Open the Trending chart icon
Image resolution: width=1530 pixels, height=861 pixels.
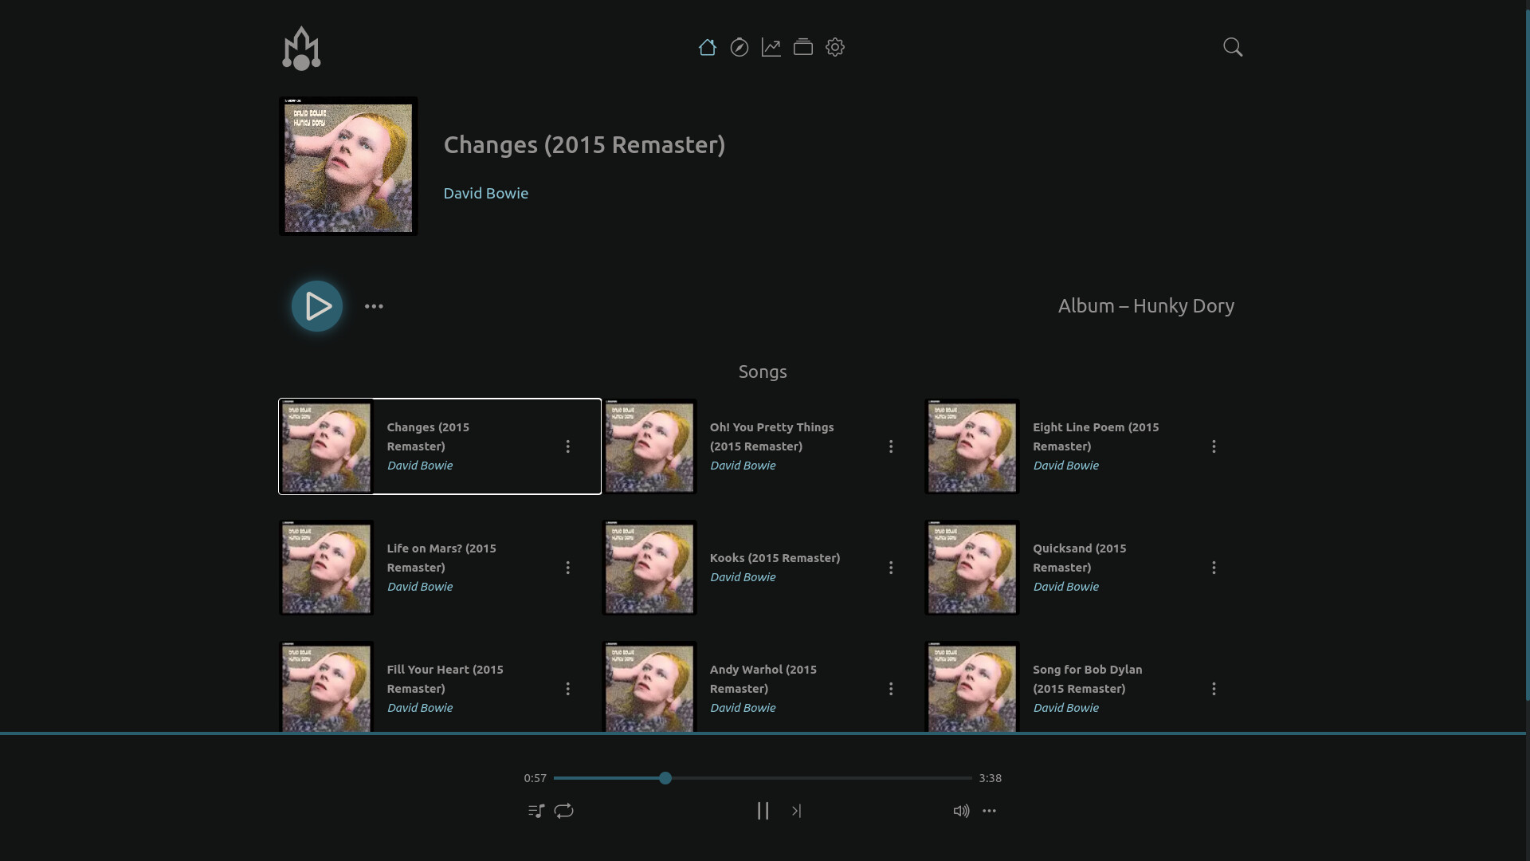point(771,47)
